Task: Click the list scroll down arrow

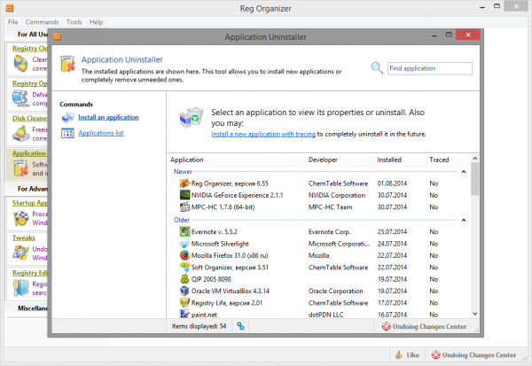Action: tap(475, 314)
